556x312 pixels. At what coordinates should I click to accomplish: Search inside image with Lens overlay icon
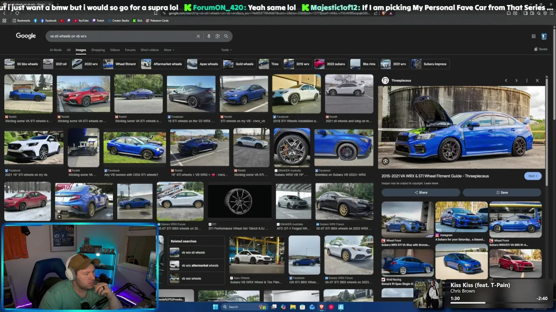click(x=385, y=162)
